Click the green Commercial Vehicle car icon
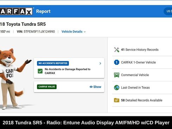This screenshot has height=129, width=172. pyautogui.click(x=117, y=75)
